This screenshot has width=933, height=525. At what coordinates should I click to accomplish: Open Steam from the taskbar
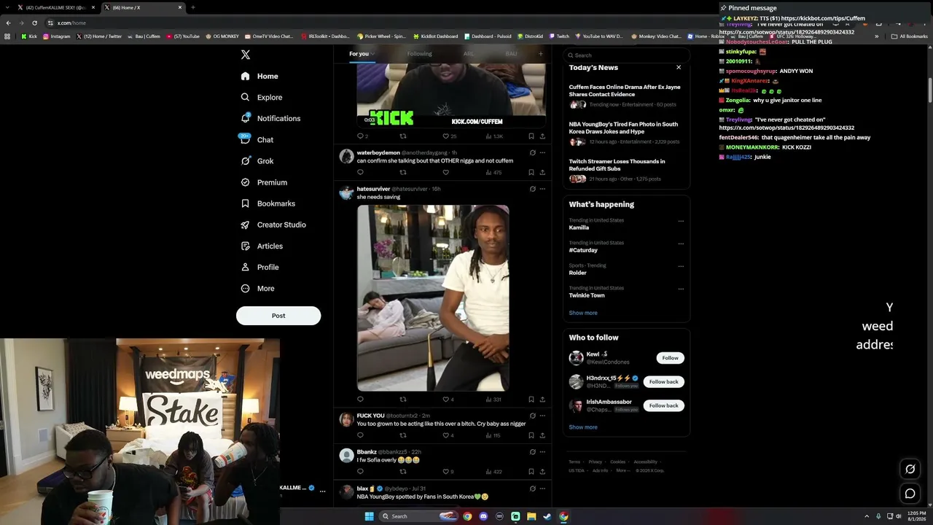(x=547, y=516)
